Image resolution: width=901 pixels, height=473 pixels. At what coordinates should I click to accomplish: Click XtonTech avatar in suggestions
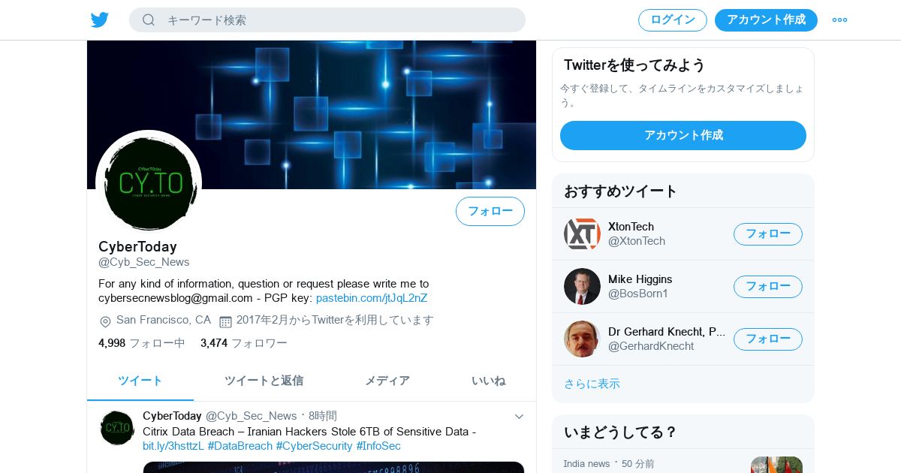coord(582,233)
